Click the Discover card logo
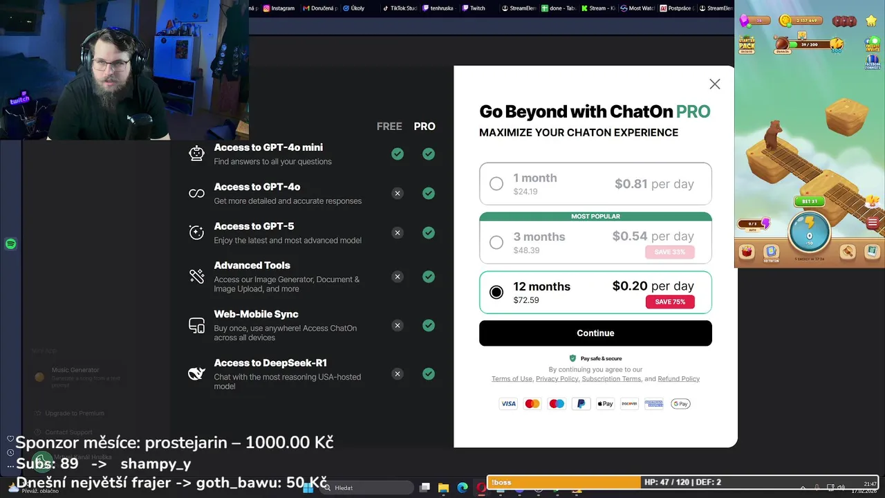 pos(629,404)
